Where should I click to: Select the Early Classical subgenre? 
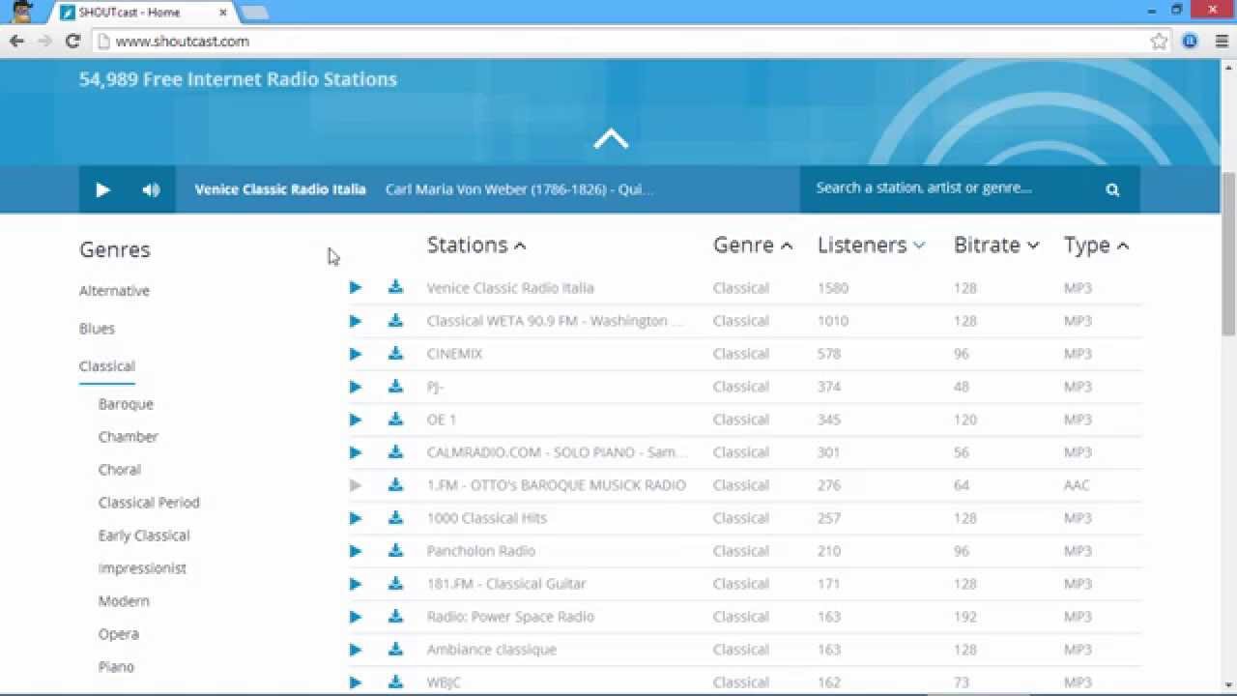click(x=144, y=536)
